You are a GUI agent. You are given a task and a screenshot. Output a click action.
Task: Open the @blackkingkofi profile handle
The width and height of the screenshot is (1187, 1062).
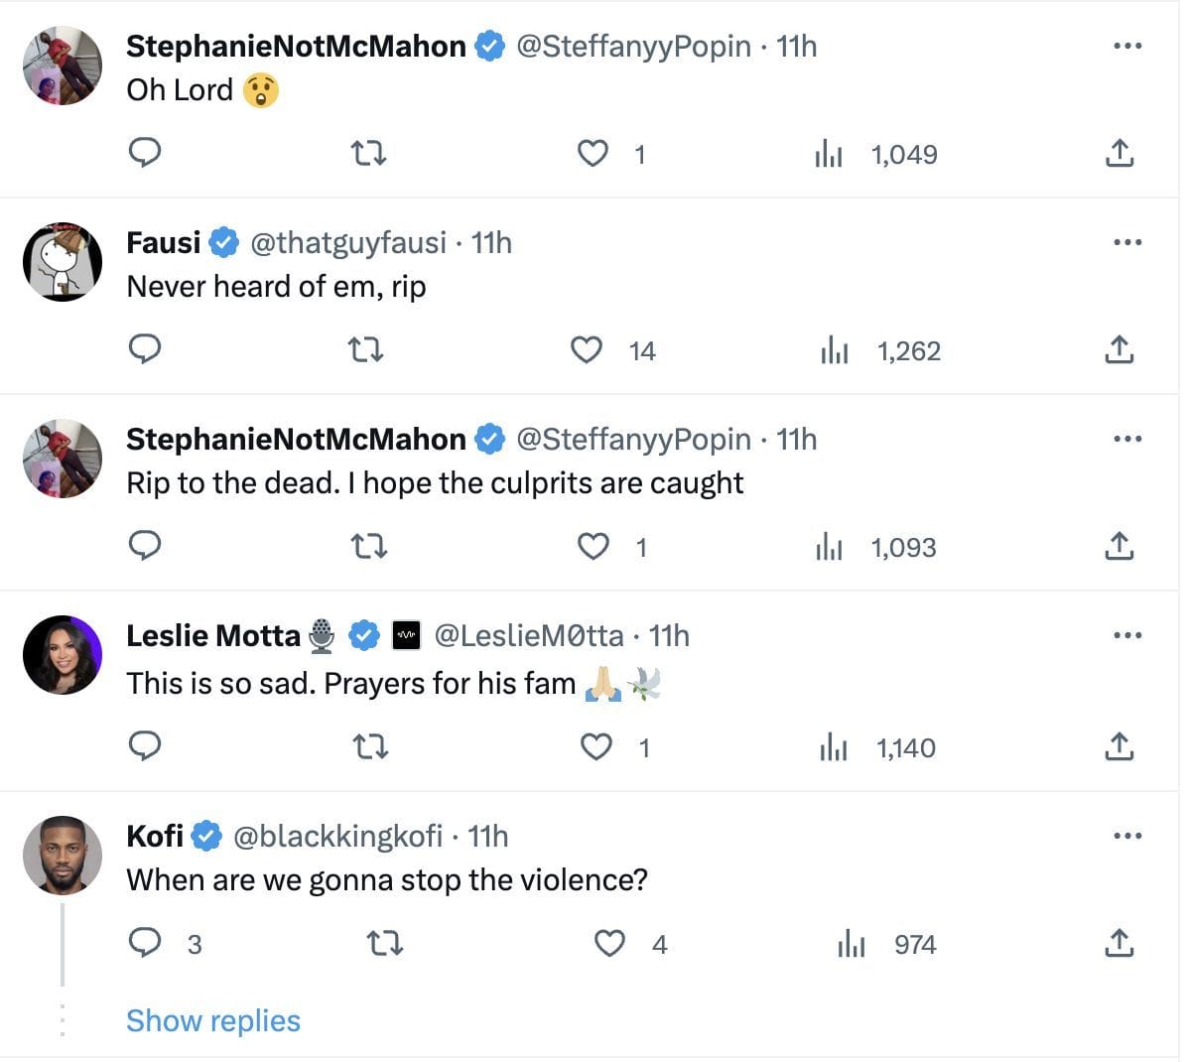(337, 836)
